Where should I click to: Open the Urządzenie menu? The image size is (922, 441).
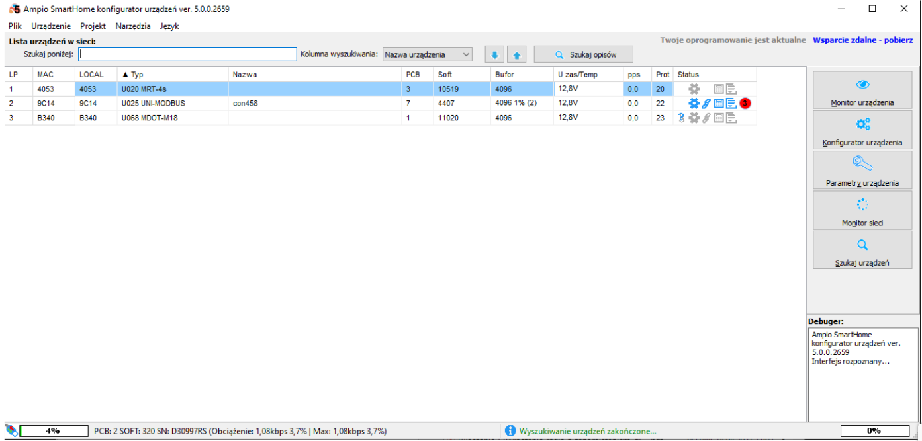51,26
